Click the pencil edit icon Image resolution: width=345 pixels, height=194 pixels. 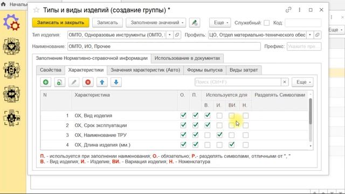(x=74, y=82)
